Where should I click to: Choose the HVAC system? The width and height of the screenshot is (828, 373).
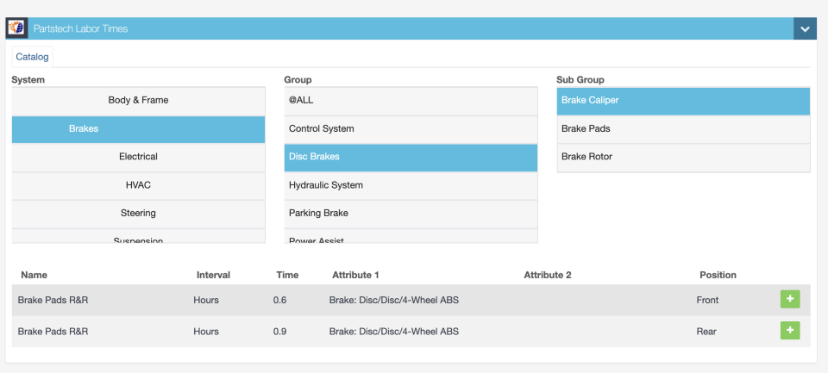(x=138, y=185)
